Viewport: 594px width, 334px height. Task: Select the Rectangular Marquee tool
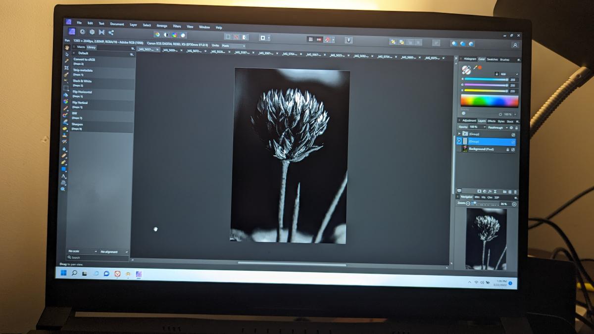66,88
